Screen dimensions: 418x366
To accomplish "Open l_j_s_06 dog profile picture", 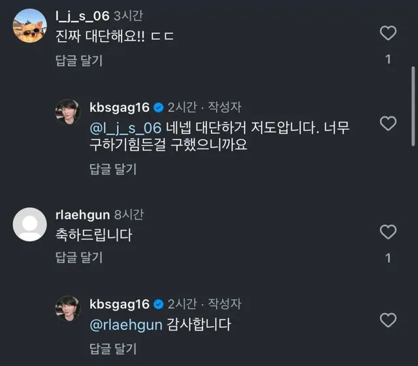I will 29,26.
